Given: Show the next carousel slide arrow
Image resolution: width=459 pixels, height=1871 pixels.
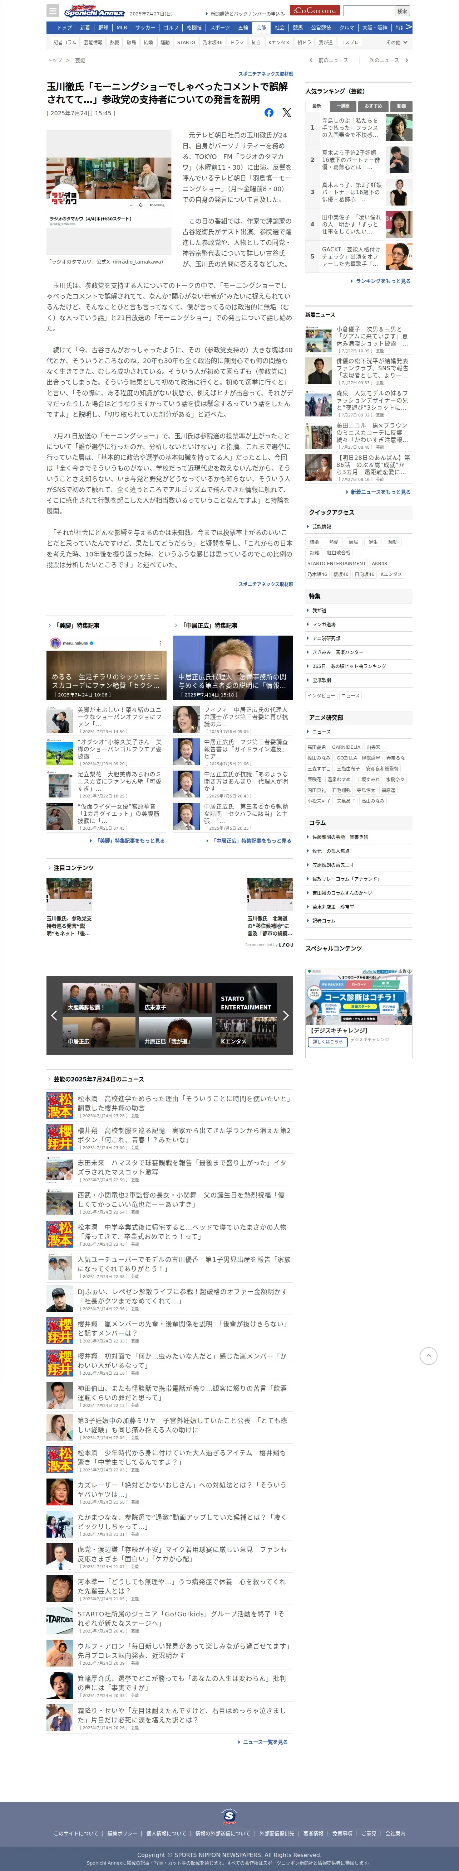Looking at the screenshot, I should [x=286, y=1016].
